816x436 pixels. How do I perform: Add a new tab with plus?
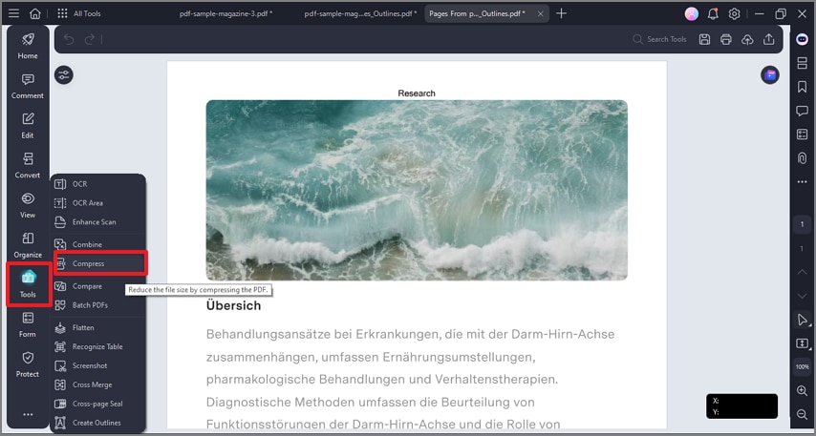[x=561, y=13]
